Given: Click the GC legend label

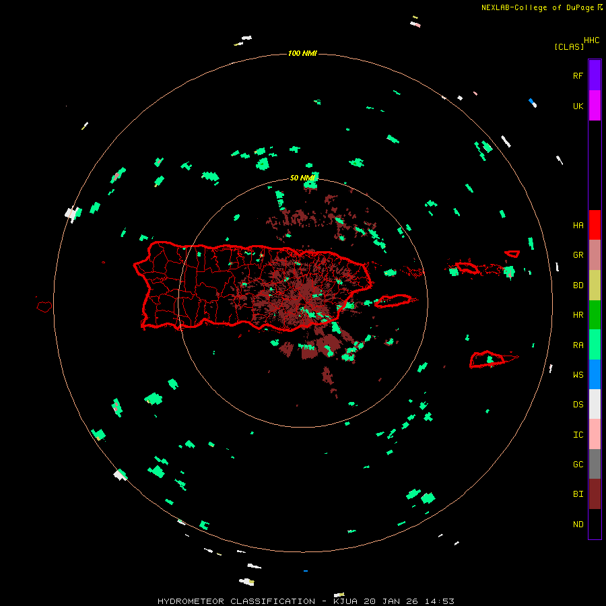Looking at the screenshot, I should click(578, 465).
